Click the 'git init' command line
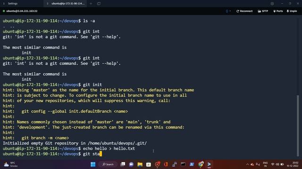The image size is (302, 169). [52, 84]
